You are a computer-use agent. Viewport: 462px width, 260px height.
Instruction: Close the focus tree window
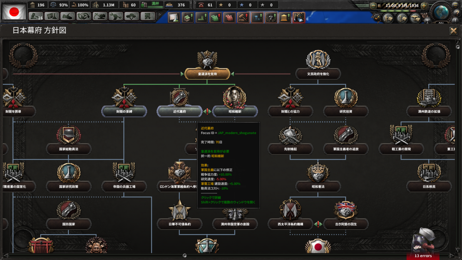[454, 31]
